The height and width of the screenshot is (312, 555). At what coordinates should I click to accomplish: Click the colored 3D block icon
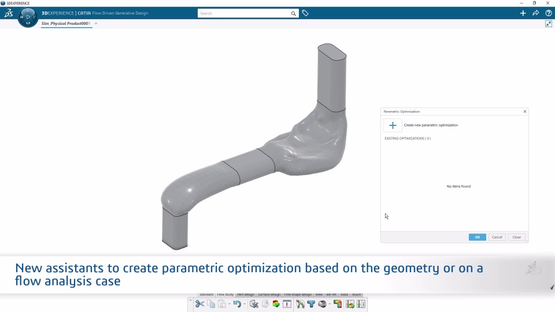tap(276, 304)
